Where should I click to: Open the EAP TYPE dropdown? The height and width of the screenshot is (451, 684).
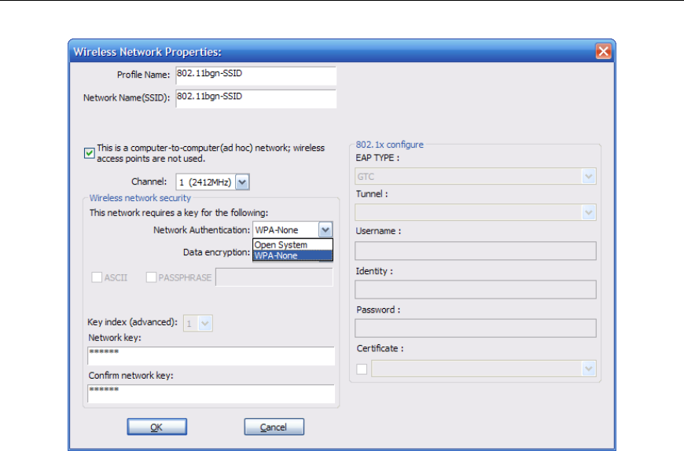pyautogui.click(x=476, y=177)
